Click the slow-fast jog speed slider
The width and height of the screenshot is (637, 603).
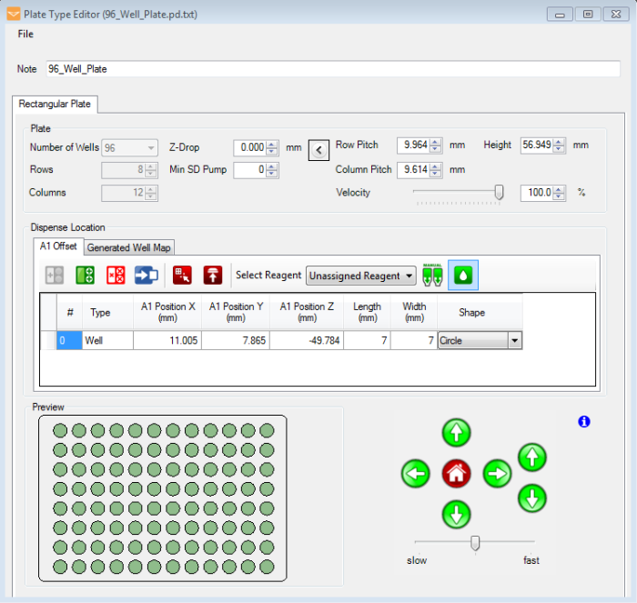(475, 543)
